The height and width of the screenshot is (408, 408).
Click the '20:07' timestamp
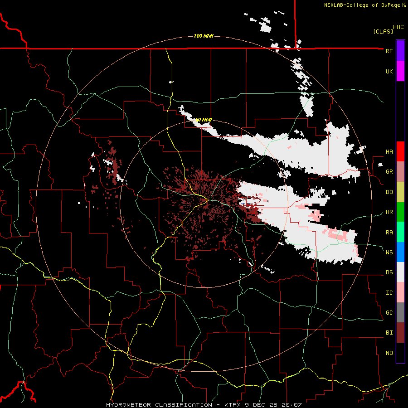[x=292, y=405]
